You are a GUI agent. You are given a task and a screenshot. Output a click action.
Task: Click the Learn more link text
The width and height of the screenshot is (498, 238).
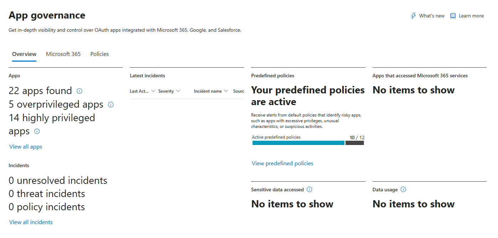471,16
